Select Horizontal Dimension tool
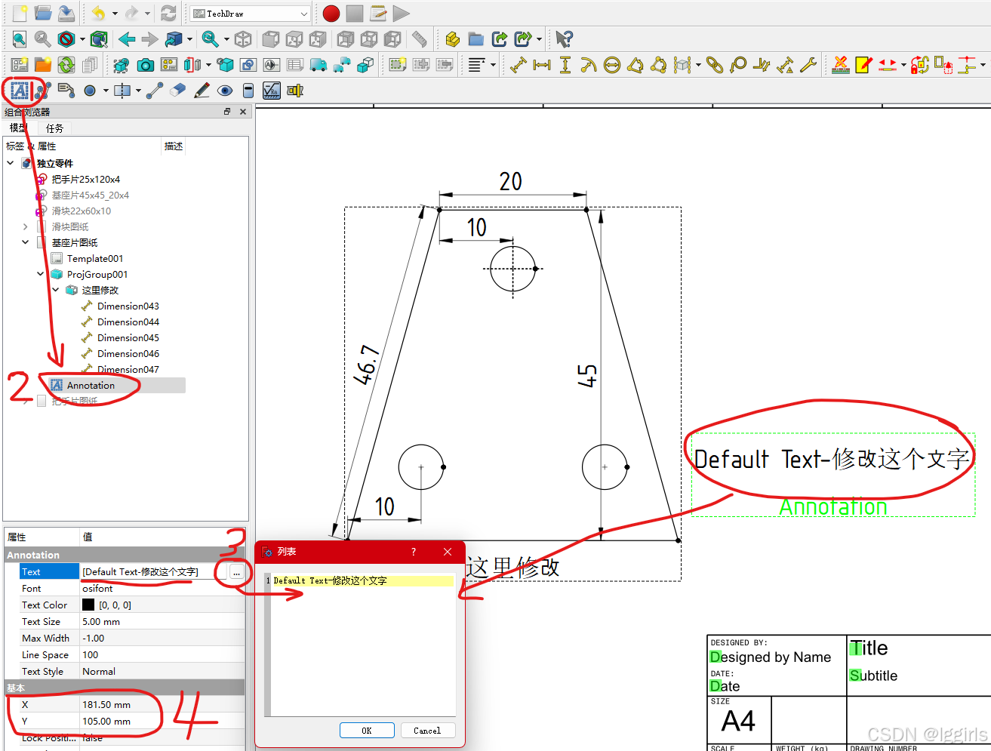Screen dimensions: 991x751 pyautogui.click(x=541, y=65)
